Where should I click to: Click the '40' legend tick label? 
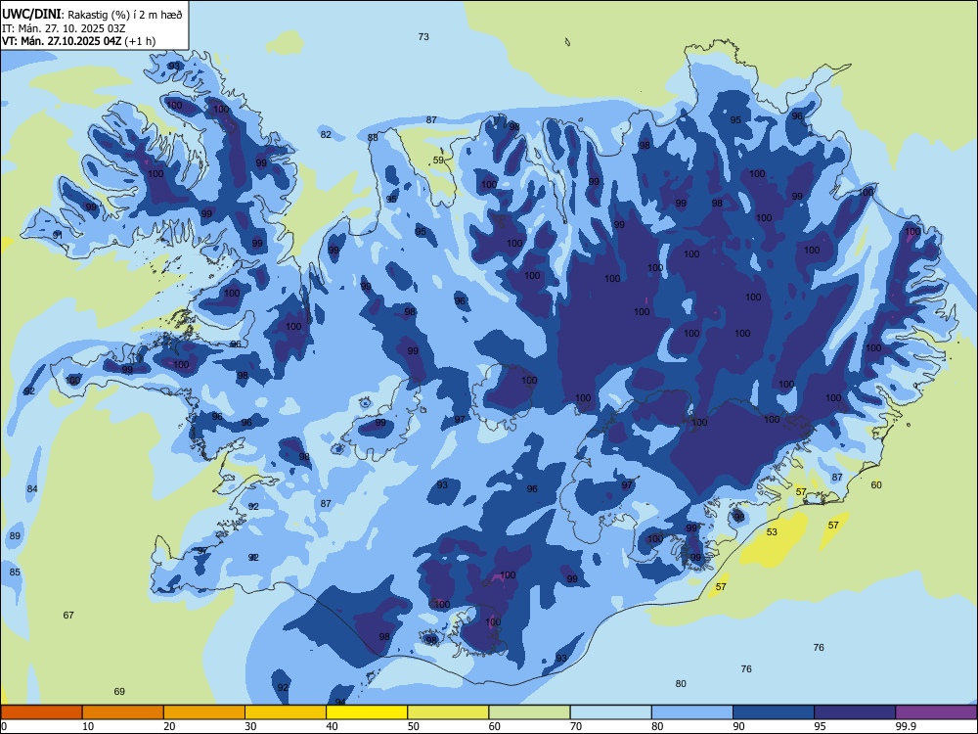coord(332,726)
